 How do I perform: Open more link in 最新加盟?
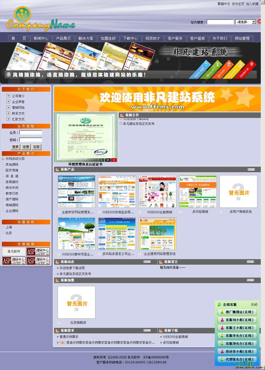pos(250,280)
